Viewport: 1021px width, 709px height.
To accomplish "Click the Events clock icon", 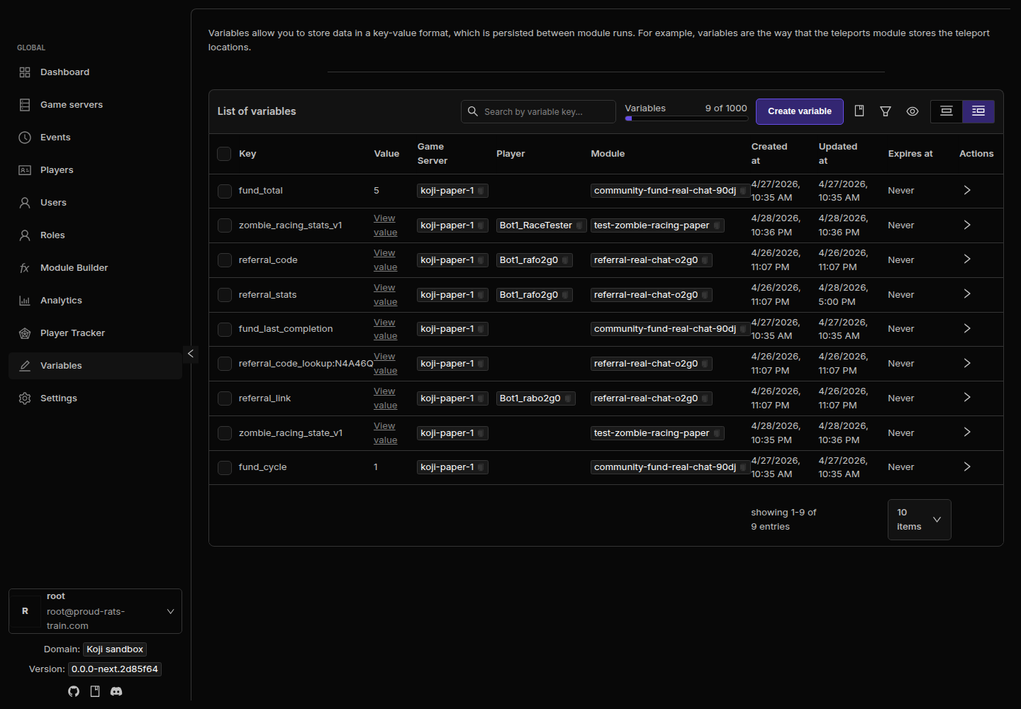I will (x=25, y=138).
